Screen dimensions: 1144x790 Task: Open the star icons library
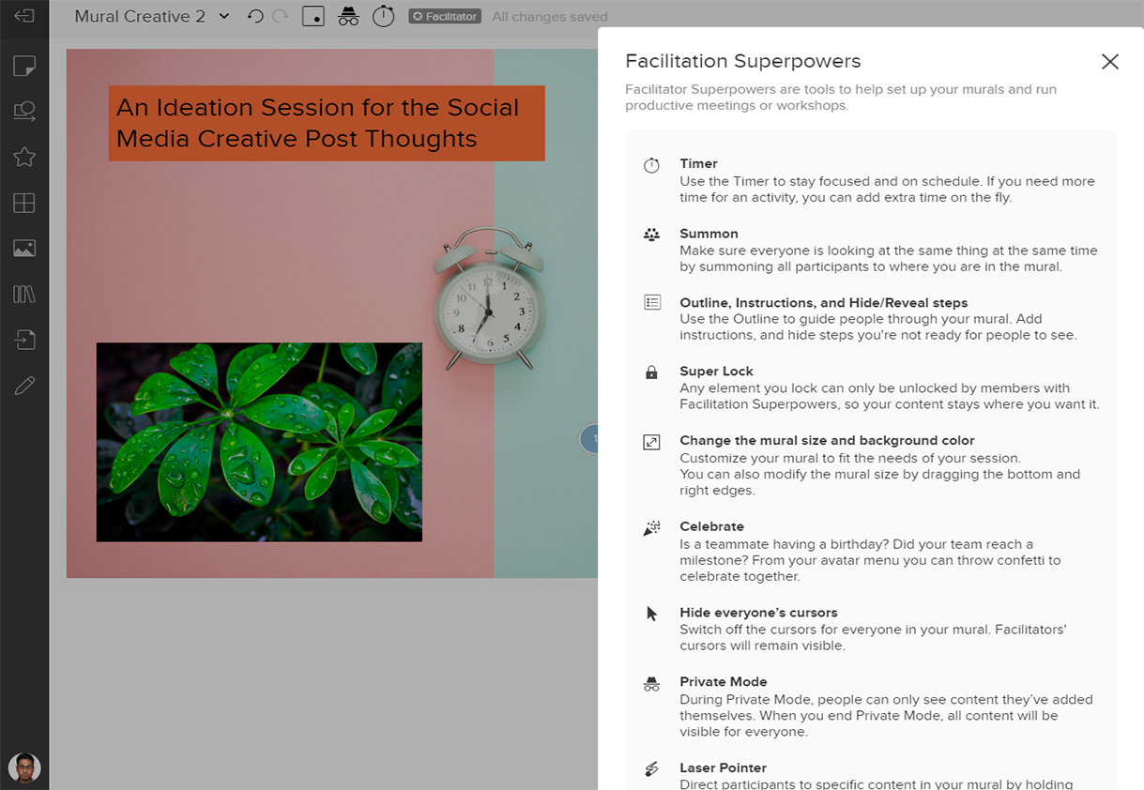pyautogui.click(x=24, y=157)
